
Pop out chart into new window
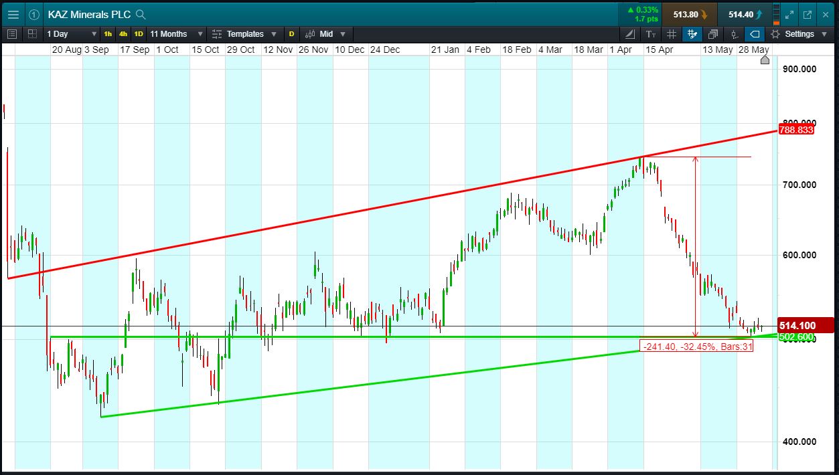(x=808, y=14)
